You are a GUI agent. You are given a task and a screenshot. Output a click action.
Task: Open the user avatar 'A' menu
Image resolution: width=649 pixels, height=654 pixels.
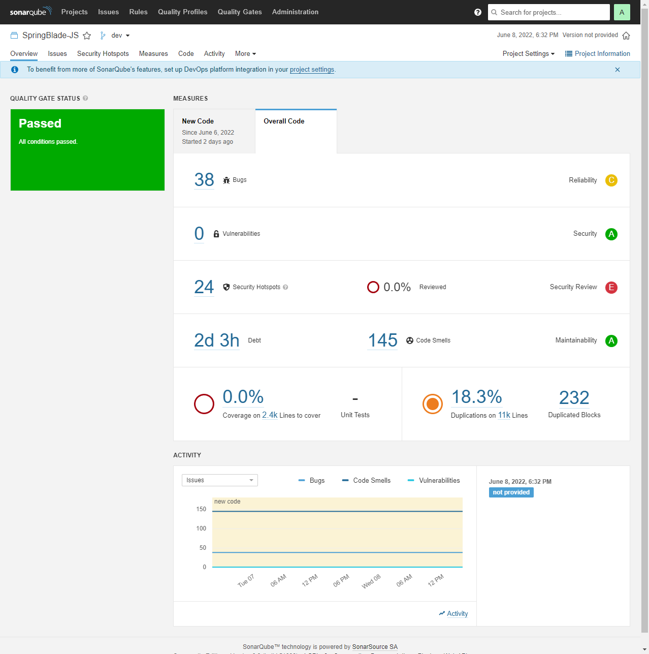pyautogui.click(x=622, y=12)
